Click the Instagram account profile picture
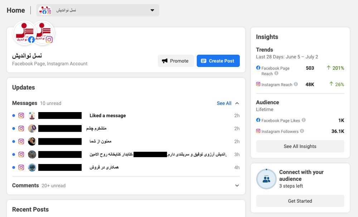 point(43,33)
